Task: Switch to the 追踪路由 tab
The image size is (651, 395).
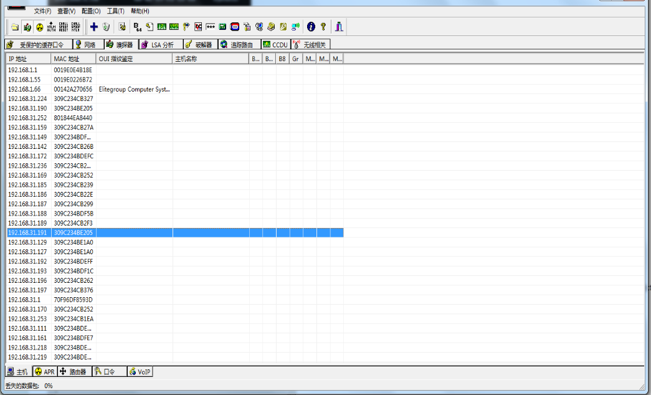Action: click(240, 44)
